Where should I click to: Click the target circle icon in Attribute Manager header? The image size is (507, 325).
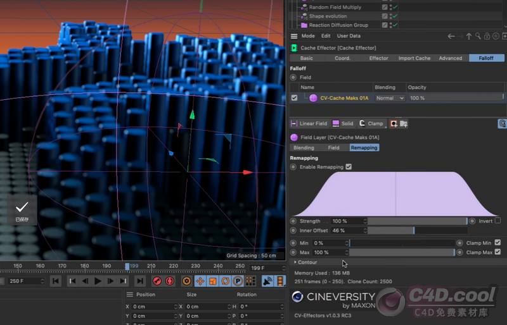[x=496, y=36]
